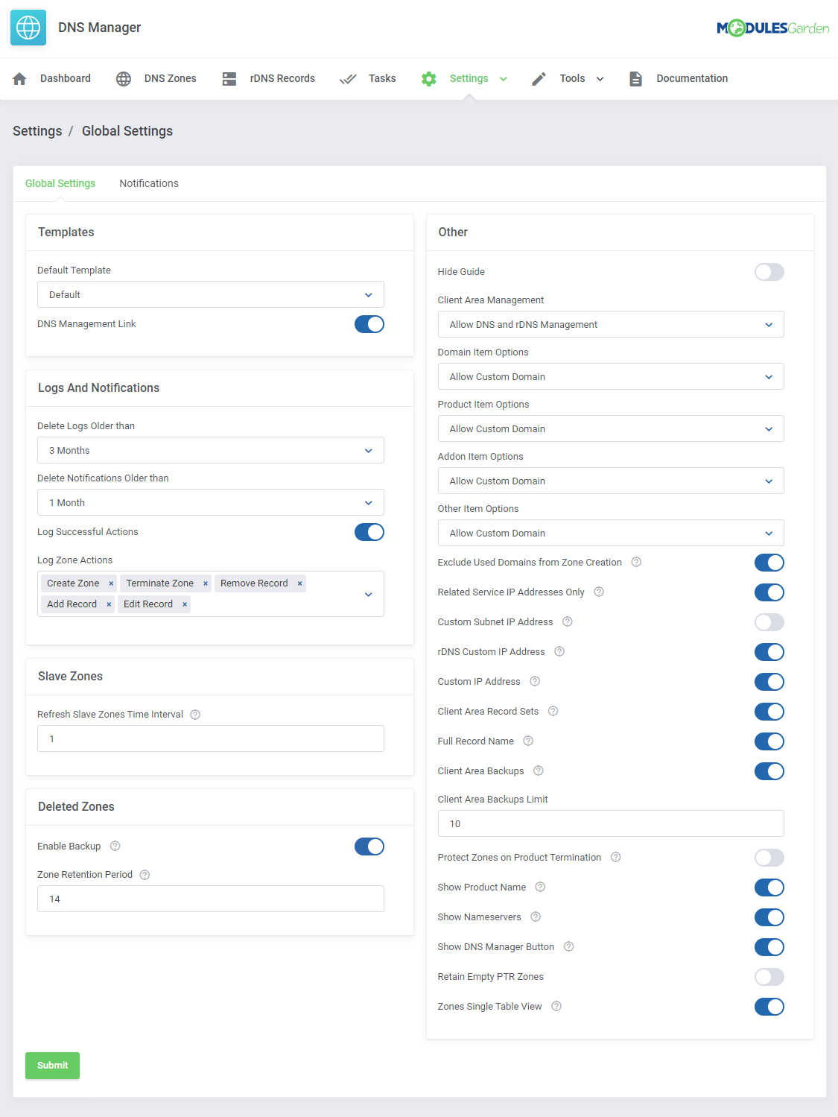Open Delete Logs Older than dropdown

pyautogui.click(x=211, y=450)
